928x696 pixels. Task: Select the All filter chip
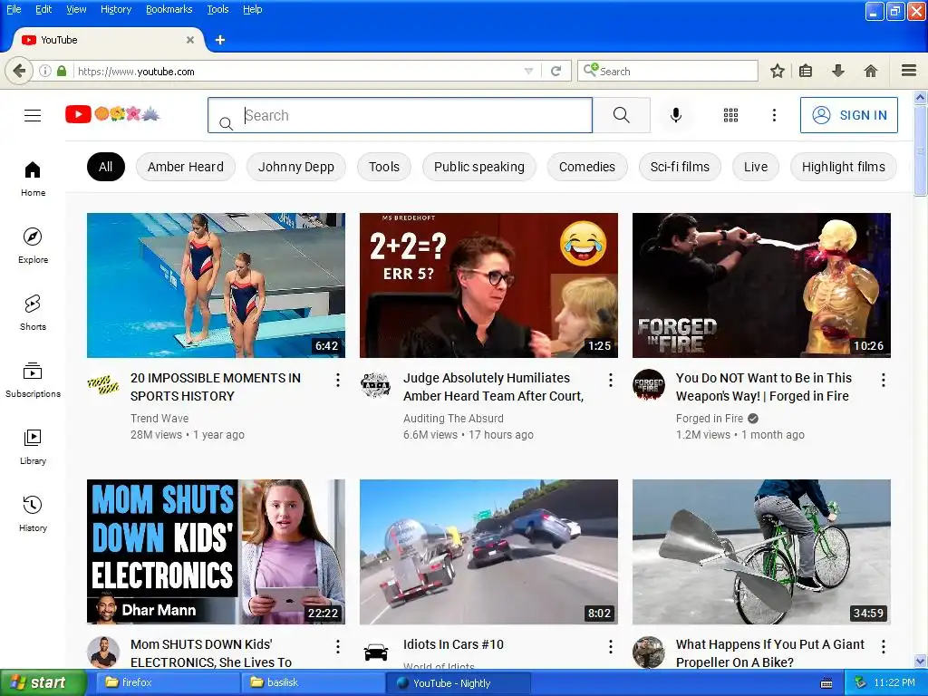(106, 167)
